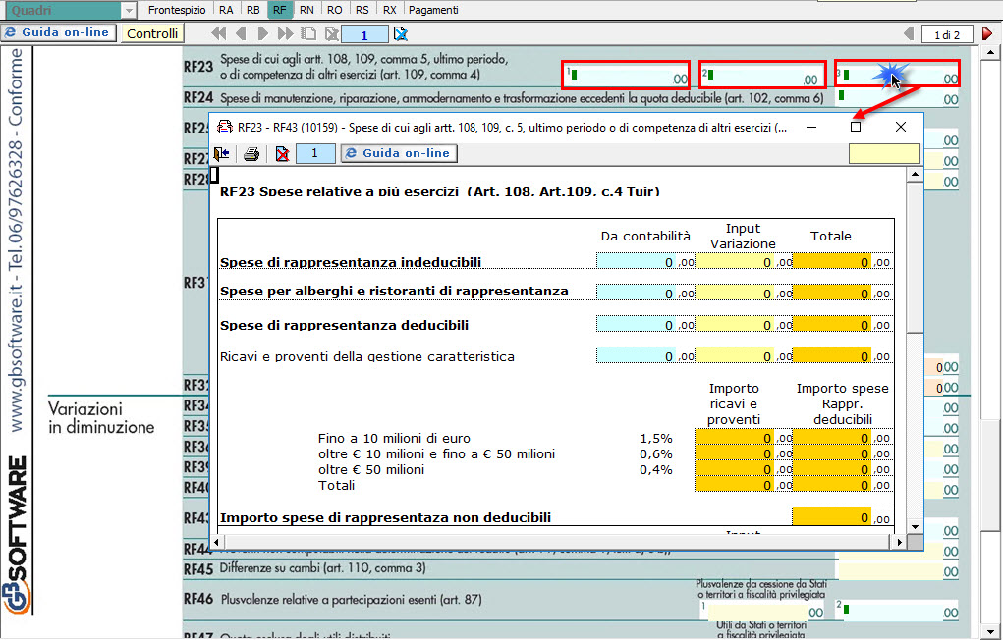Go to the first page with the double-left arrow
Image resolution: width=1003 pixels, height=640 pixels.
point(218,34)
